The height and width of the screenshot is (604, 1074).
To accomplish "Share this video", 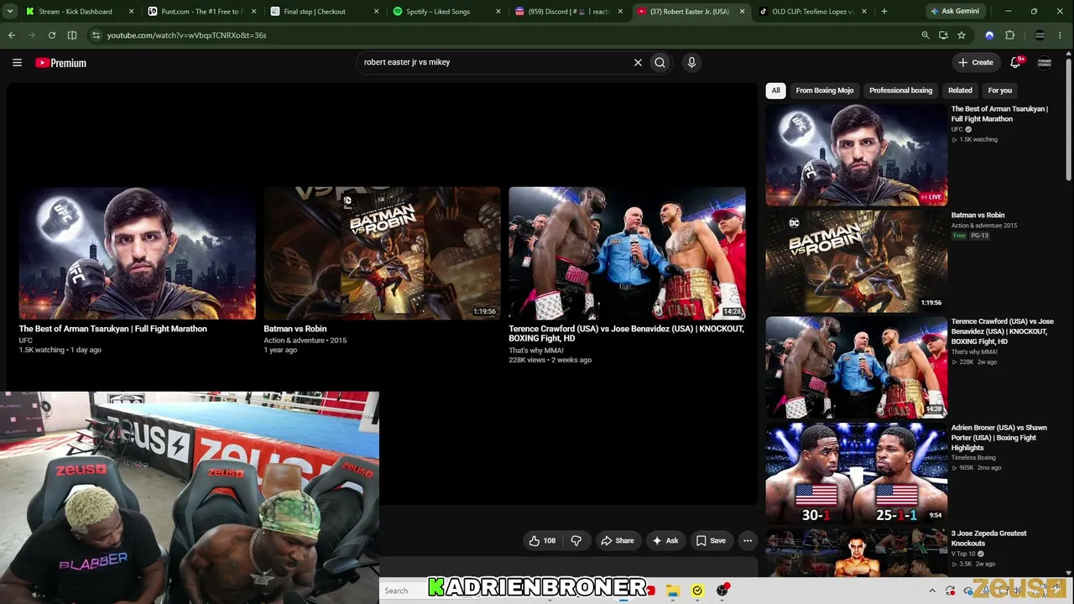I will tap(618, 541).
